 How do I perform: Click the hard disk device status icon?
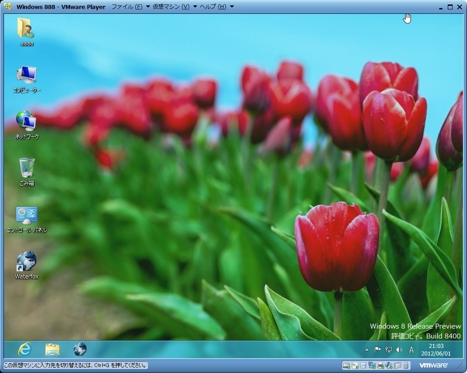[346, 365]
